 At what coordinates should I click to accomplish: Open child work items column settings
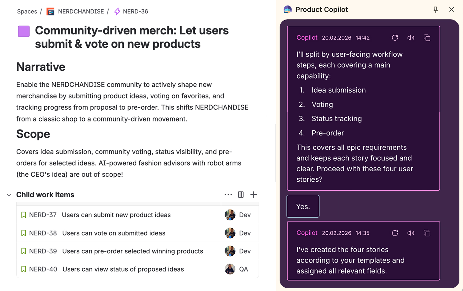pos(241,195)
